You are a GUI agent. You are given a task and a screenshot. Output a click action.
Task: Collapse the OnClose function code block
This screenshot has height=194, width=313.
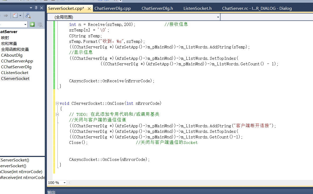[57, 103]
